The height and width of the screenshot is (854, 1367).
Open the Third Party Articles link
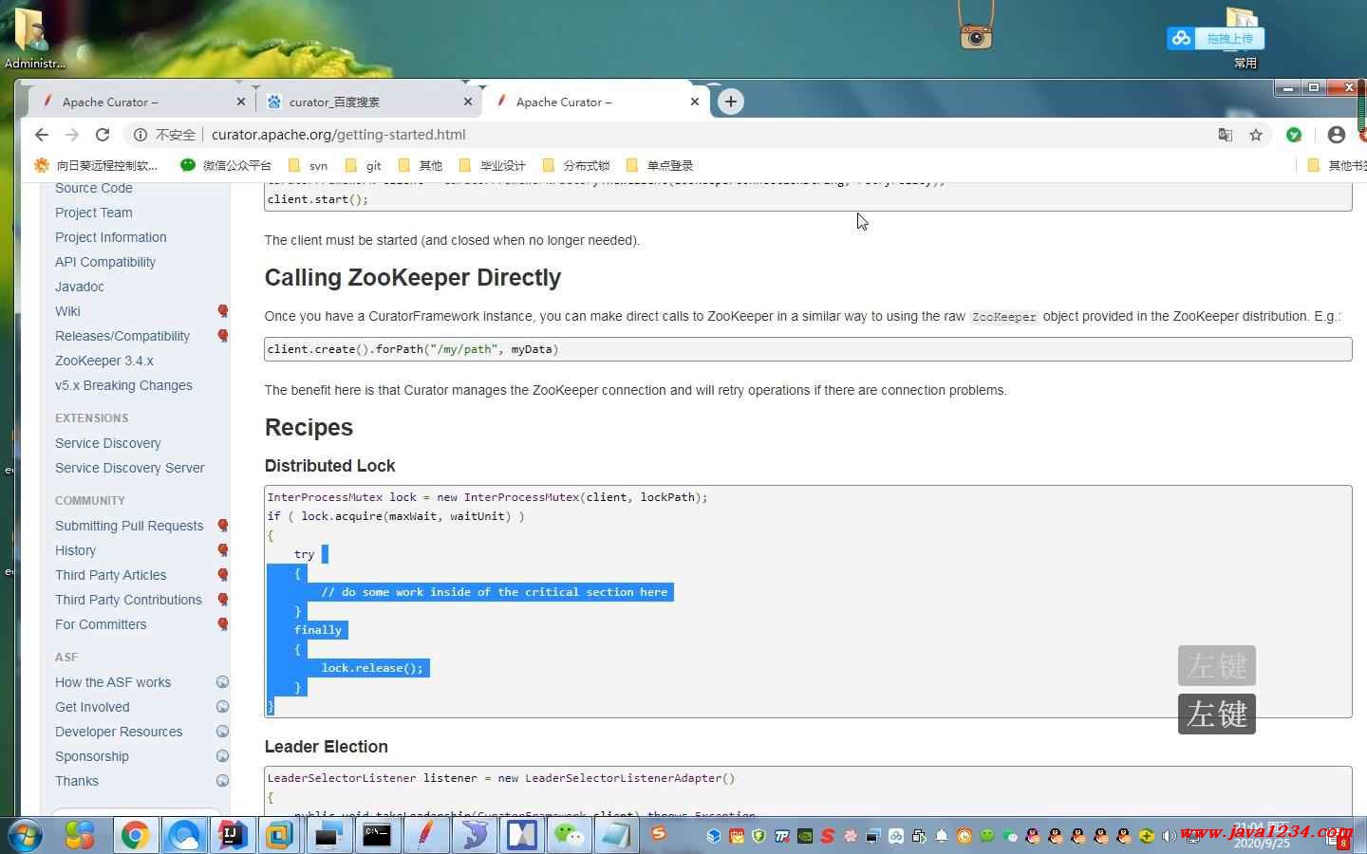110,575
